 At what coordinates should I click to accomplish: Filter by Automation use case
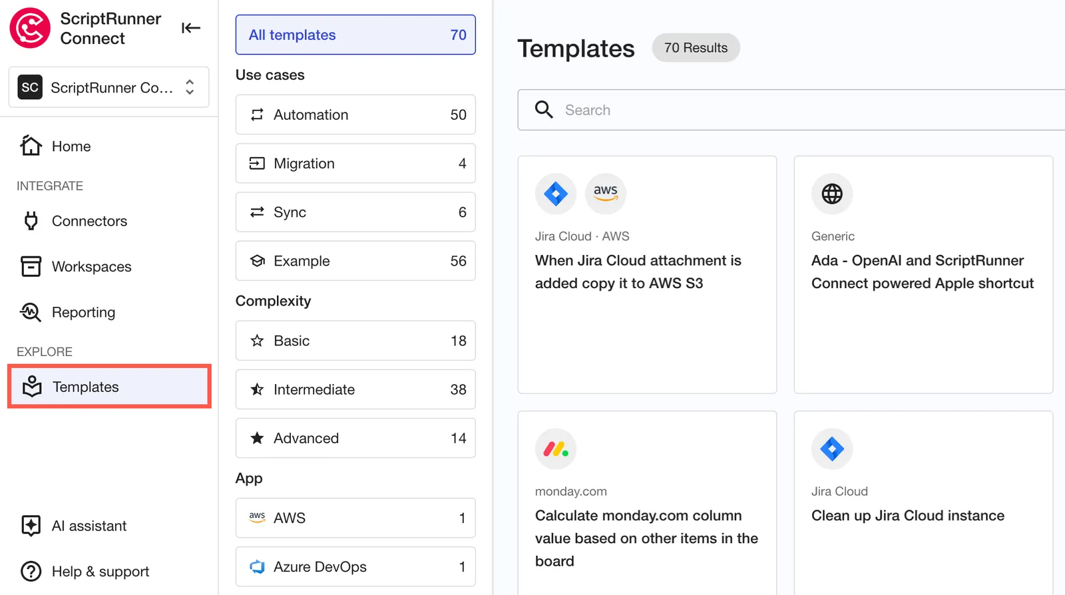pos(355,114)
